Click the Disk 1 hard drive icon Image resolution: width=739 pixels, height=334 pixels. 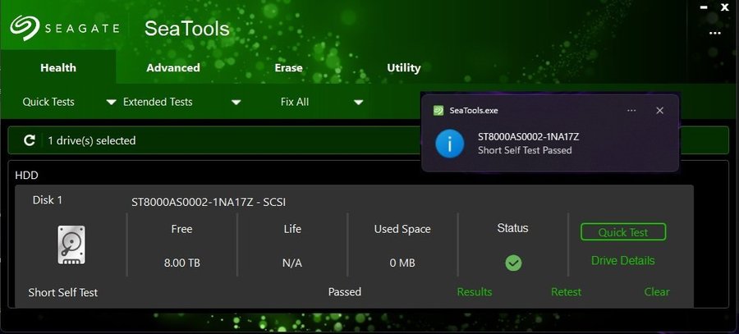coord(71,245)
